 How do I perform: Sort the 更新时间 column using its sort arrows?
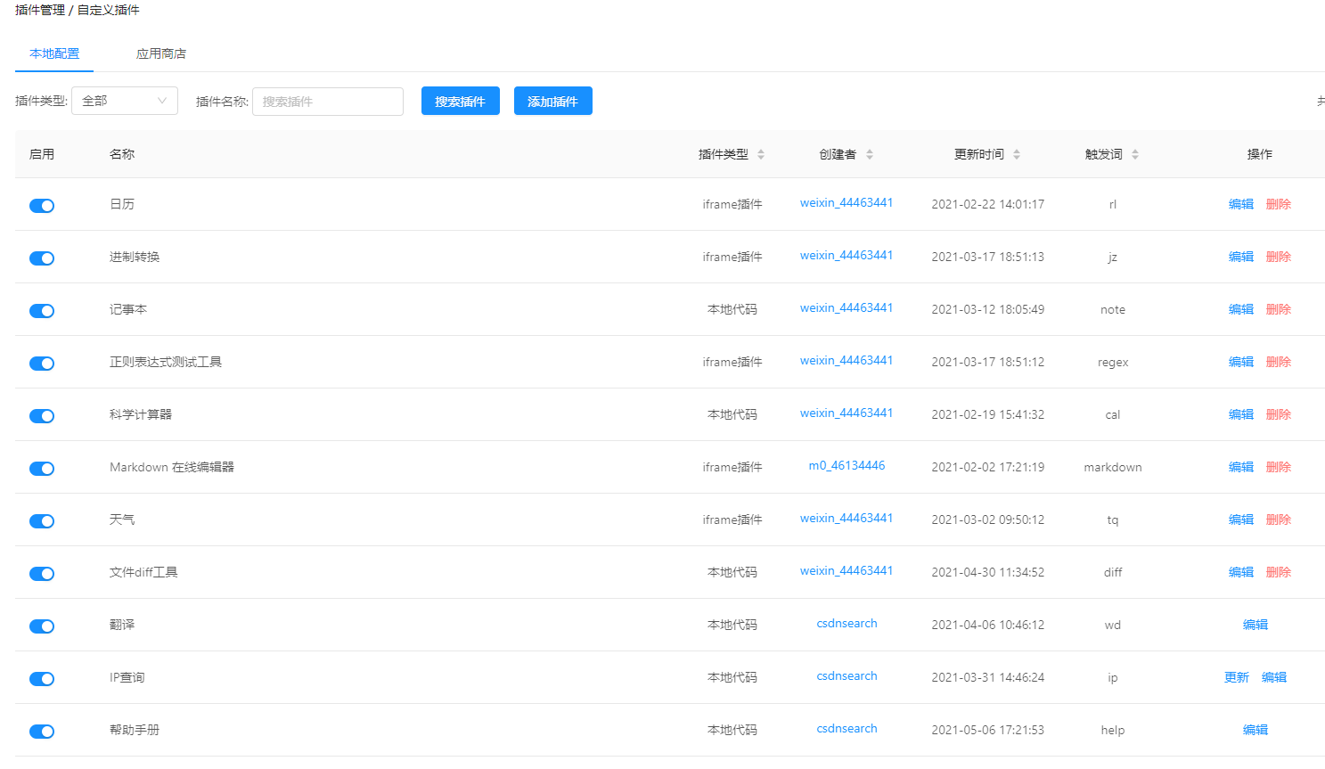pyautogui.click(x=1017, y=153)
